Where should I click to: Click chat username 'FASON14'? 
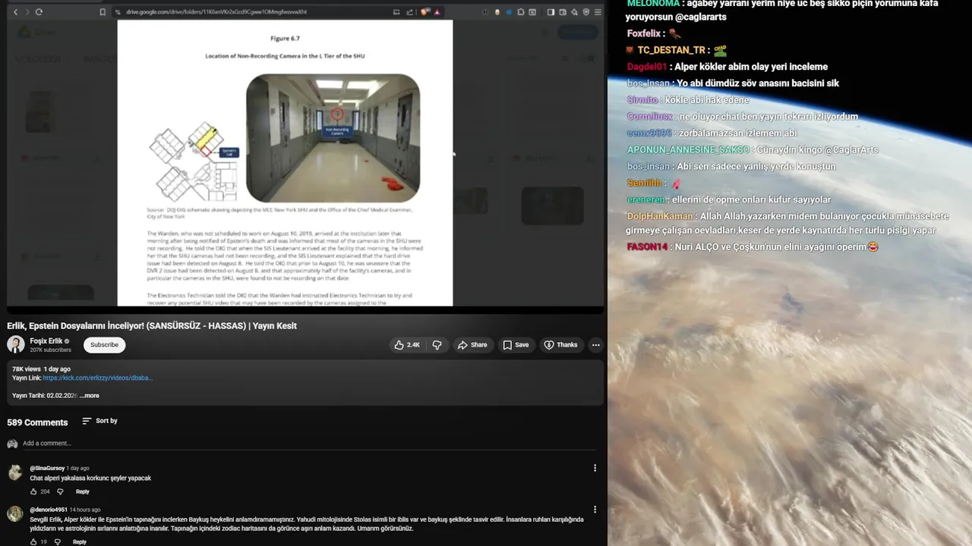point(647,247)
